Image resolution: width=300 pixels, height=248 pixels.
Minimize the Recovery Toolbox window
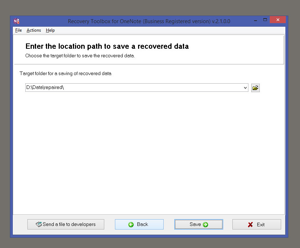click(255, 20)
